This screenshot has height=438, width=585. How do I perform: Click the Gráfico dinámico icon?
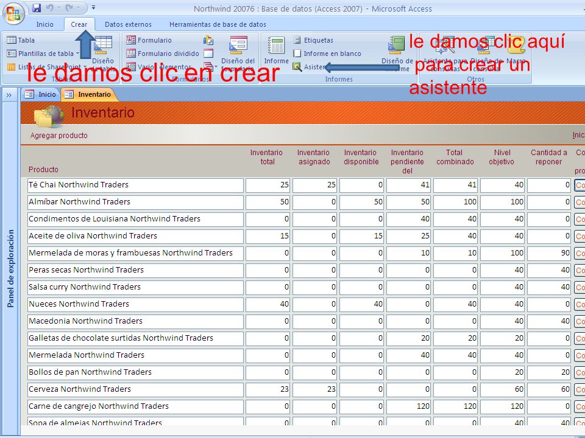coord(208,40)
